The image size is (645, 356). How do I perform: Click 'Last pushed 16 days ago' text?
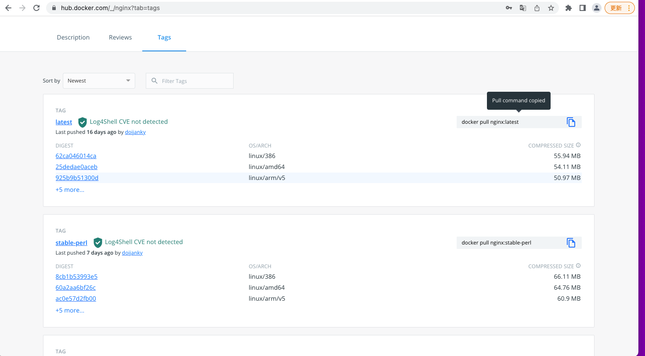point(86,132)
